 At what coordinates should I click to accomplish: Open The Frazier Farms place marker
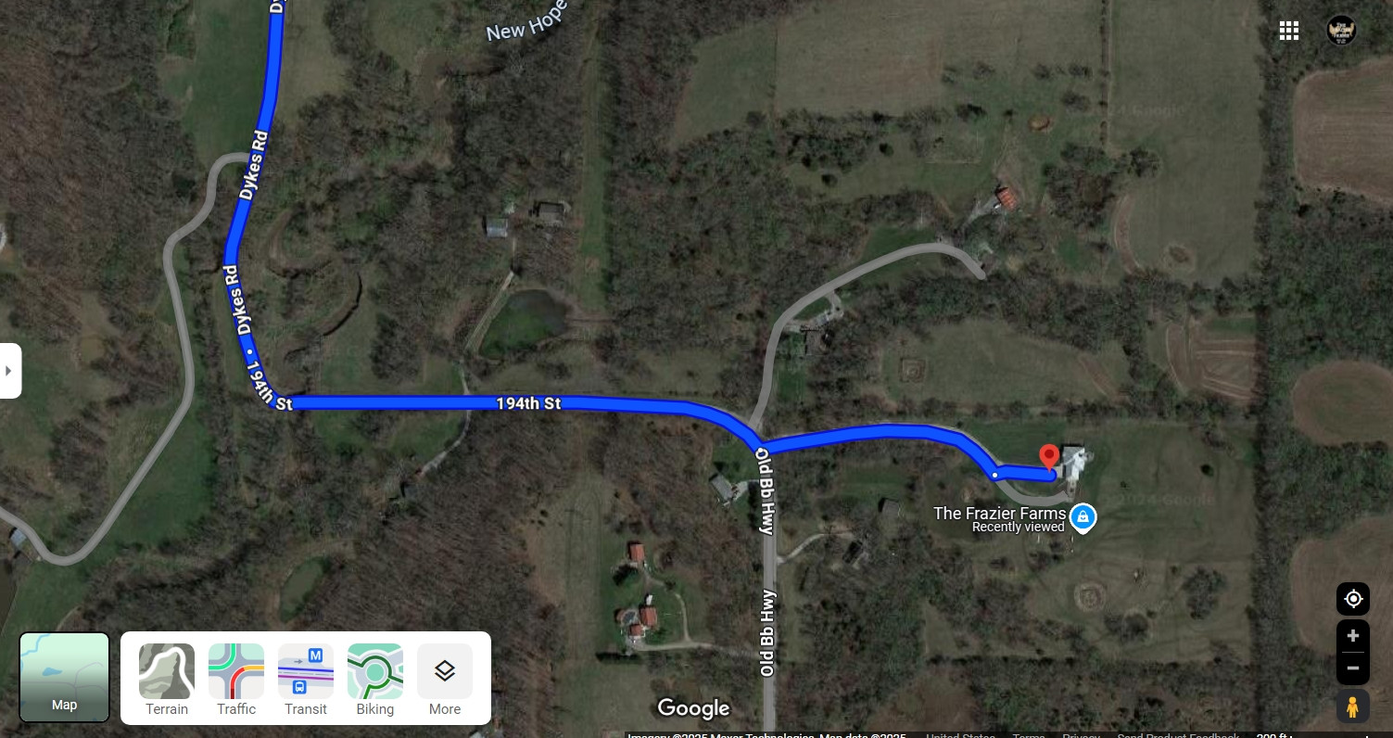click(1082, 517)
